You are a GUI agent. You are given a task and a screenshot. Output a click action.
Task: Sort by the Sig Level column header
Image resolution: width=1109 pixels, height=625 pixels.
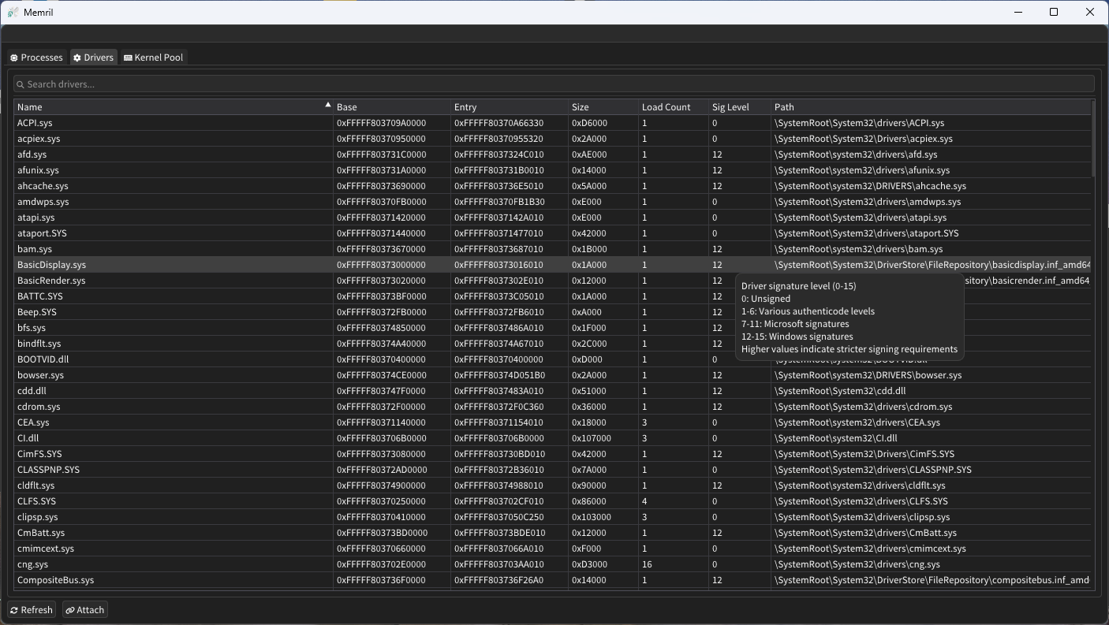click(740, 107)
